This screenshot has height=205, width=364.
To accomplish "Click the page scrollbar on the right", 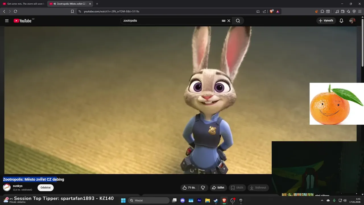I will pos(362,43).
